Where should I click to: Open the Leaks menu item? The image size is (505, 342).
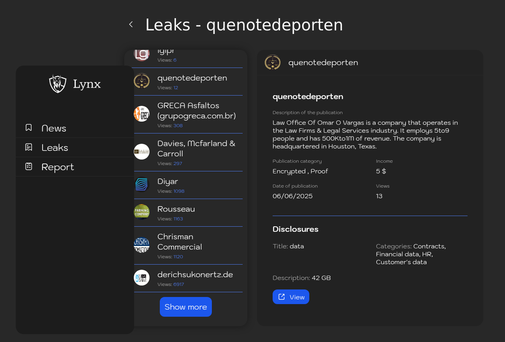click(x=75, y=147)
